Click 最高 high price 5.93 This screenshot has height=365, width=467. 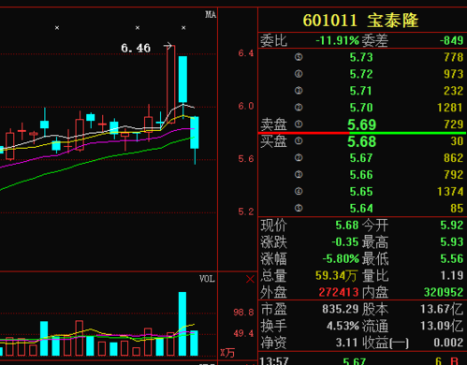coord(451,242)
